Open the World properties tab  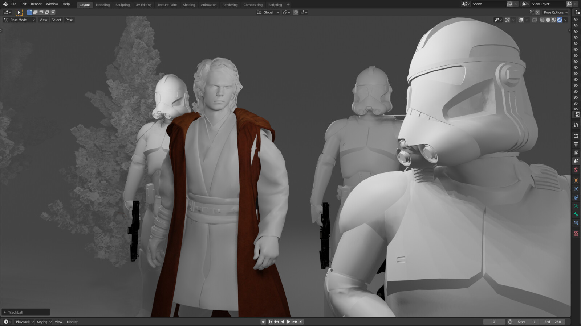[x=576, y=170]
